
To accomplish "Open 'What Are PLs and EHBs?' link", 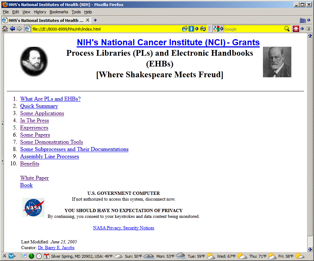I will pos(50,99).
